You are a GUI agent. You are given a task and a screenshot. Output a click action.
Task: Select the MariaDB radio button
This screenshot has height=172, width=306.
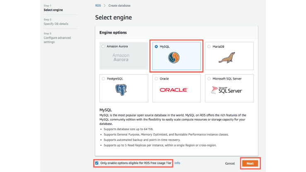point(209,46)
